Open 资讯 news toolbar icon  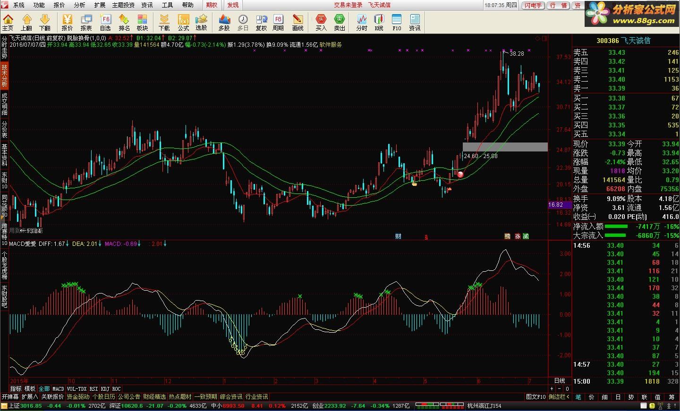[x=415, y=22]
